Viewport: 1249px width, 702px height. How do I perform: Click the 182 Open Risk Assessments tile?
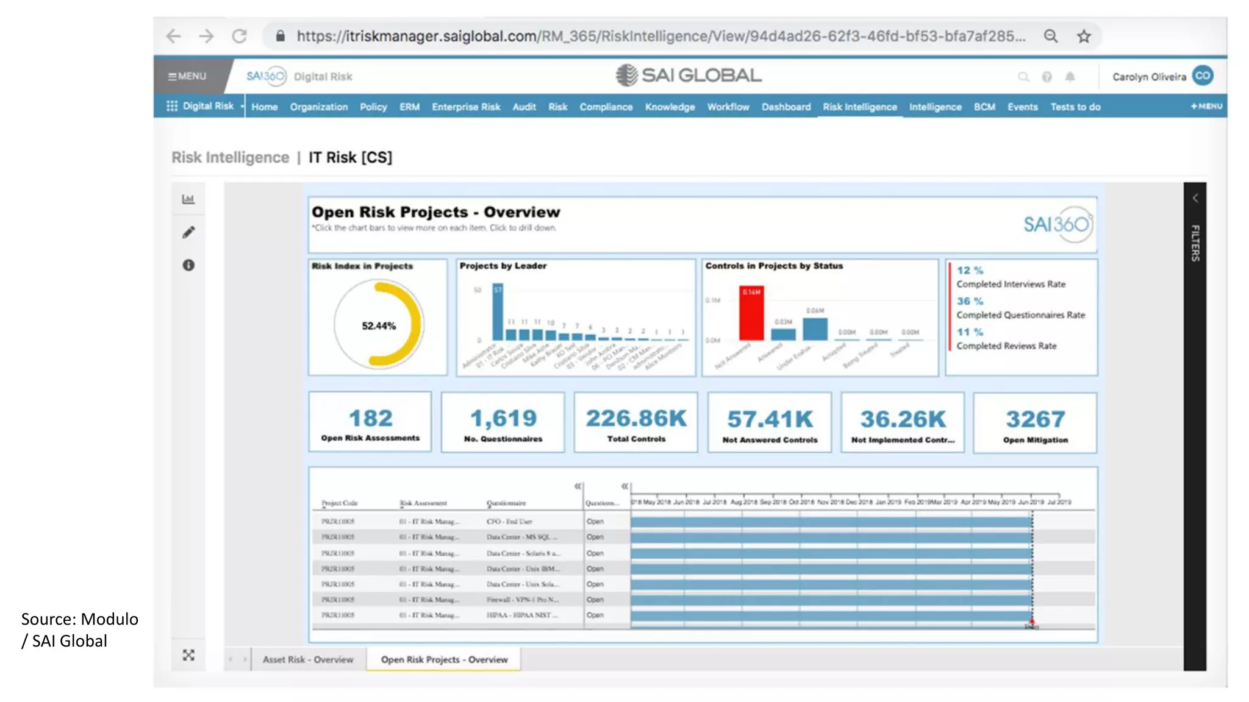(370, 422)
